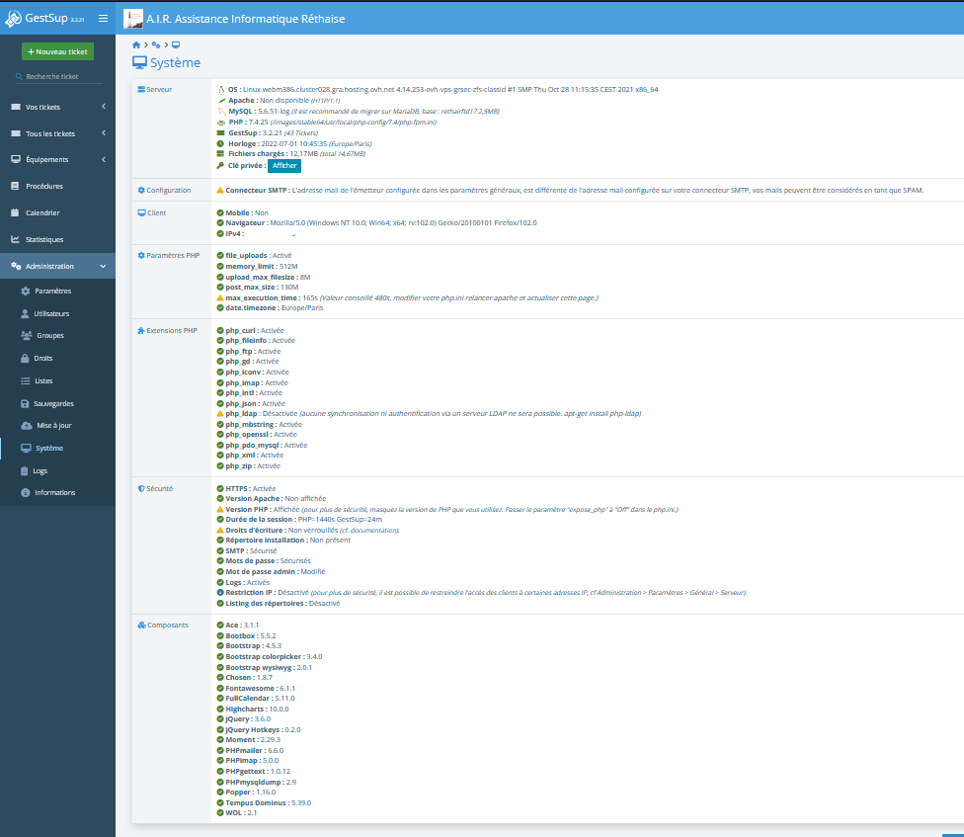Click the GestSup logo icon
964x837 pixels.
13,19
